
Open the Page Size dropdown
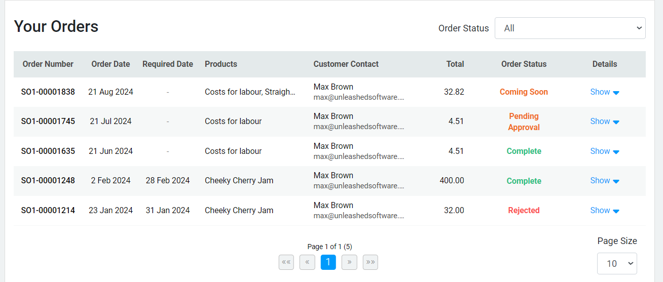(x=617, y=263)
